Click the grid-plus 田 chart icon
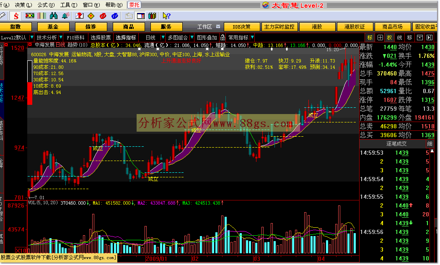 pyautogui.click(x=380, y=38)
